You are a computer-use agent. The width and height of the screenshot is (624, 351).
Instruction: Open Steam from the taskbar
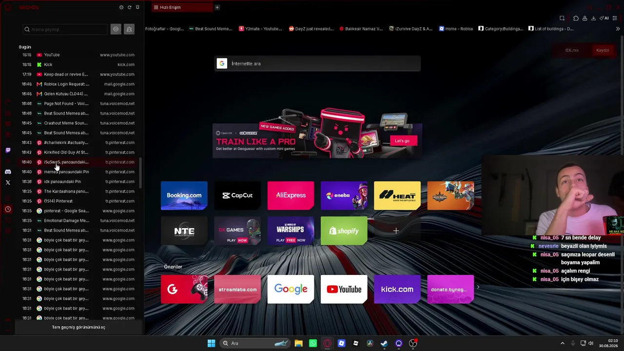384,343
